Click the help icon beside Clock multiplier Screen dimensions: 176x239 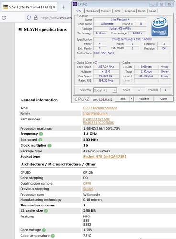pyautogui.click(x=50, y=146)
